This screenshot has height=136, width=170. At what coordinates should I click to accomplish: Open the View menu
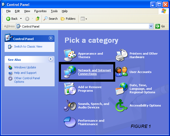(27, 11)
